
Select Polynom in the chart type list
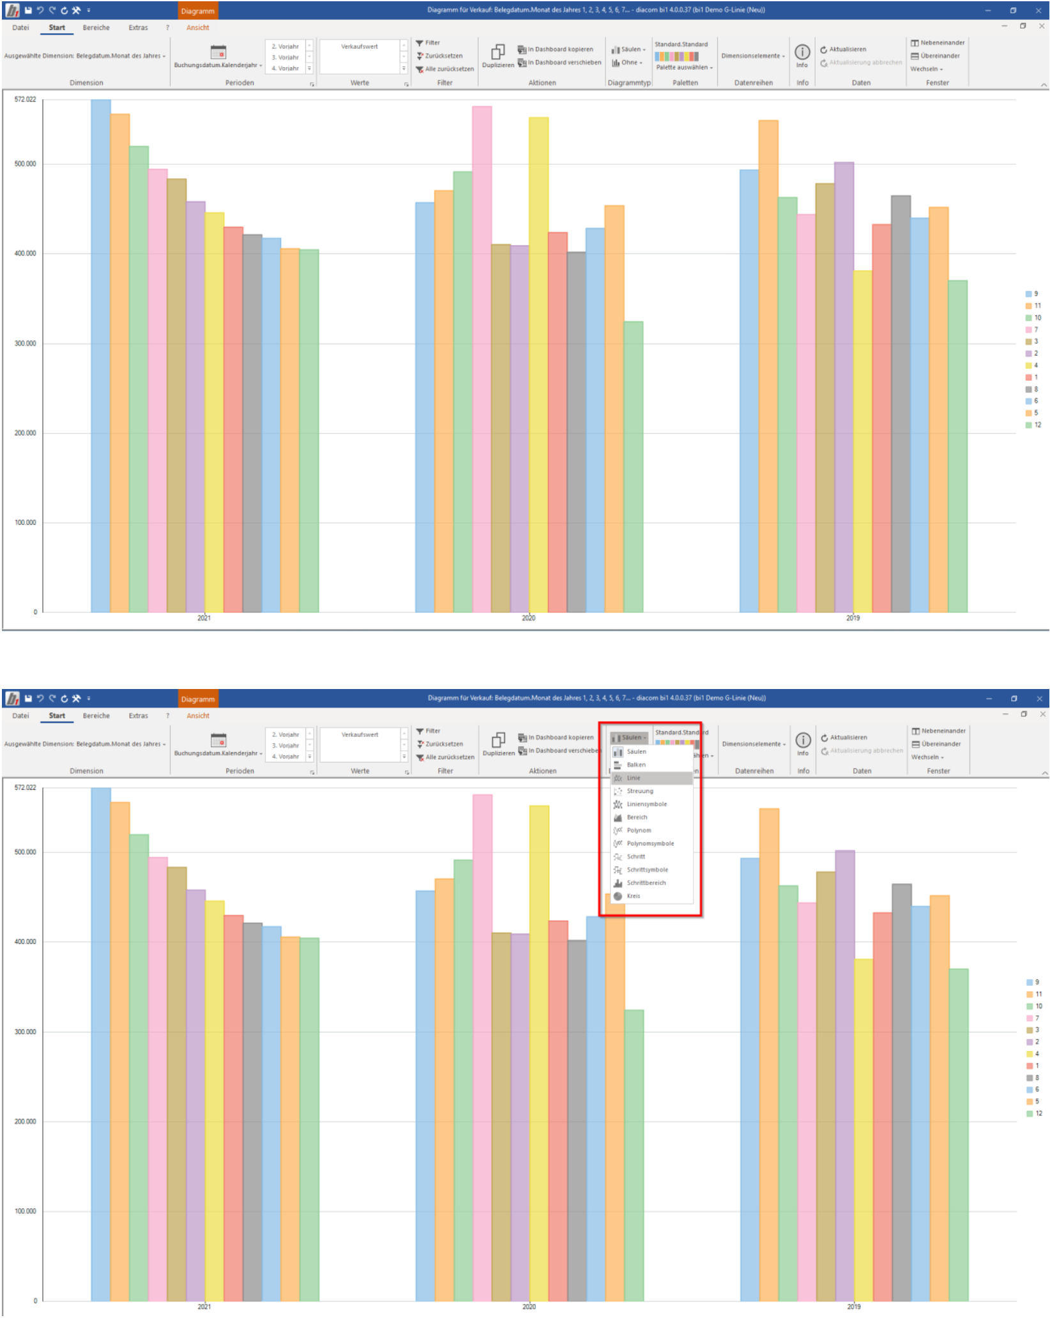651,830
